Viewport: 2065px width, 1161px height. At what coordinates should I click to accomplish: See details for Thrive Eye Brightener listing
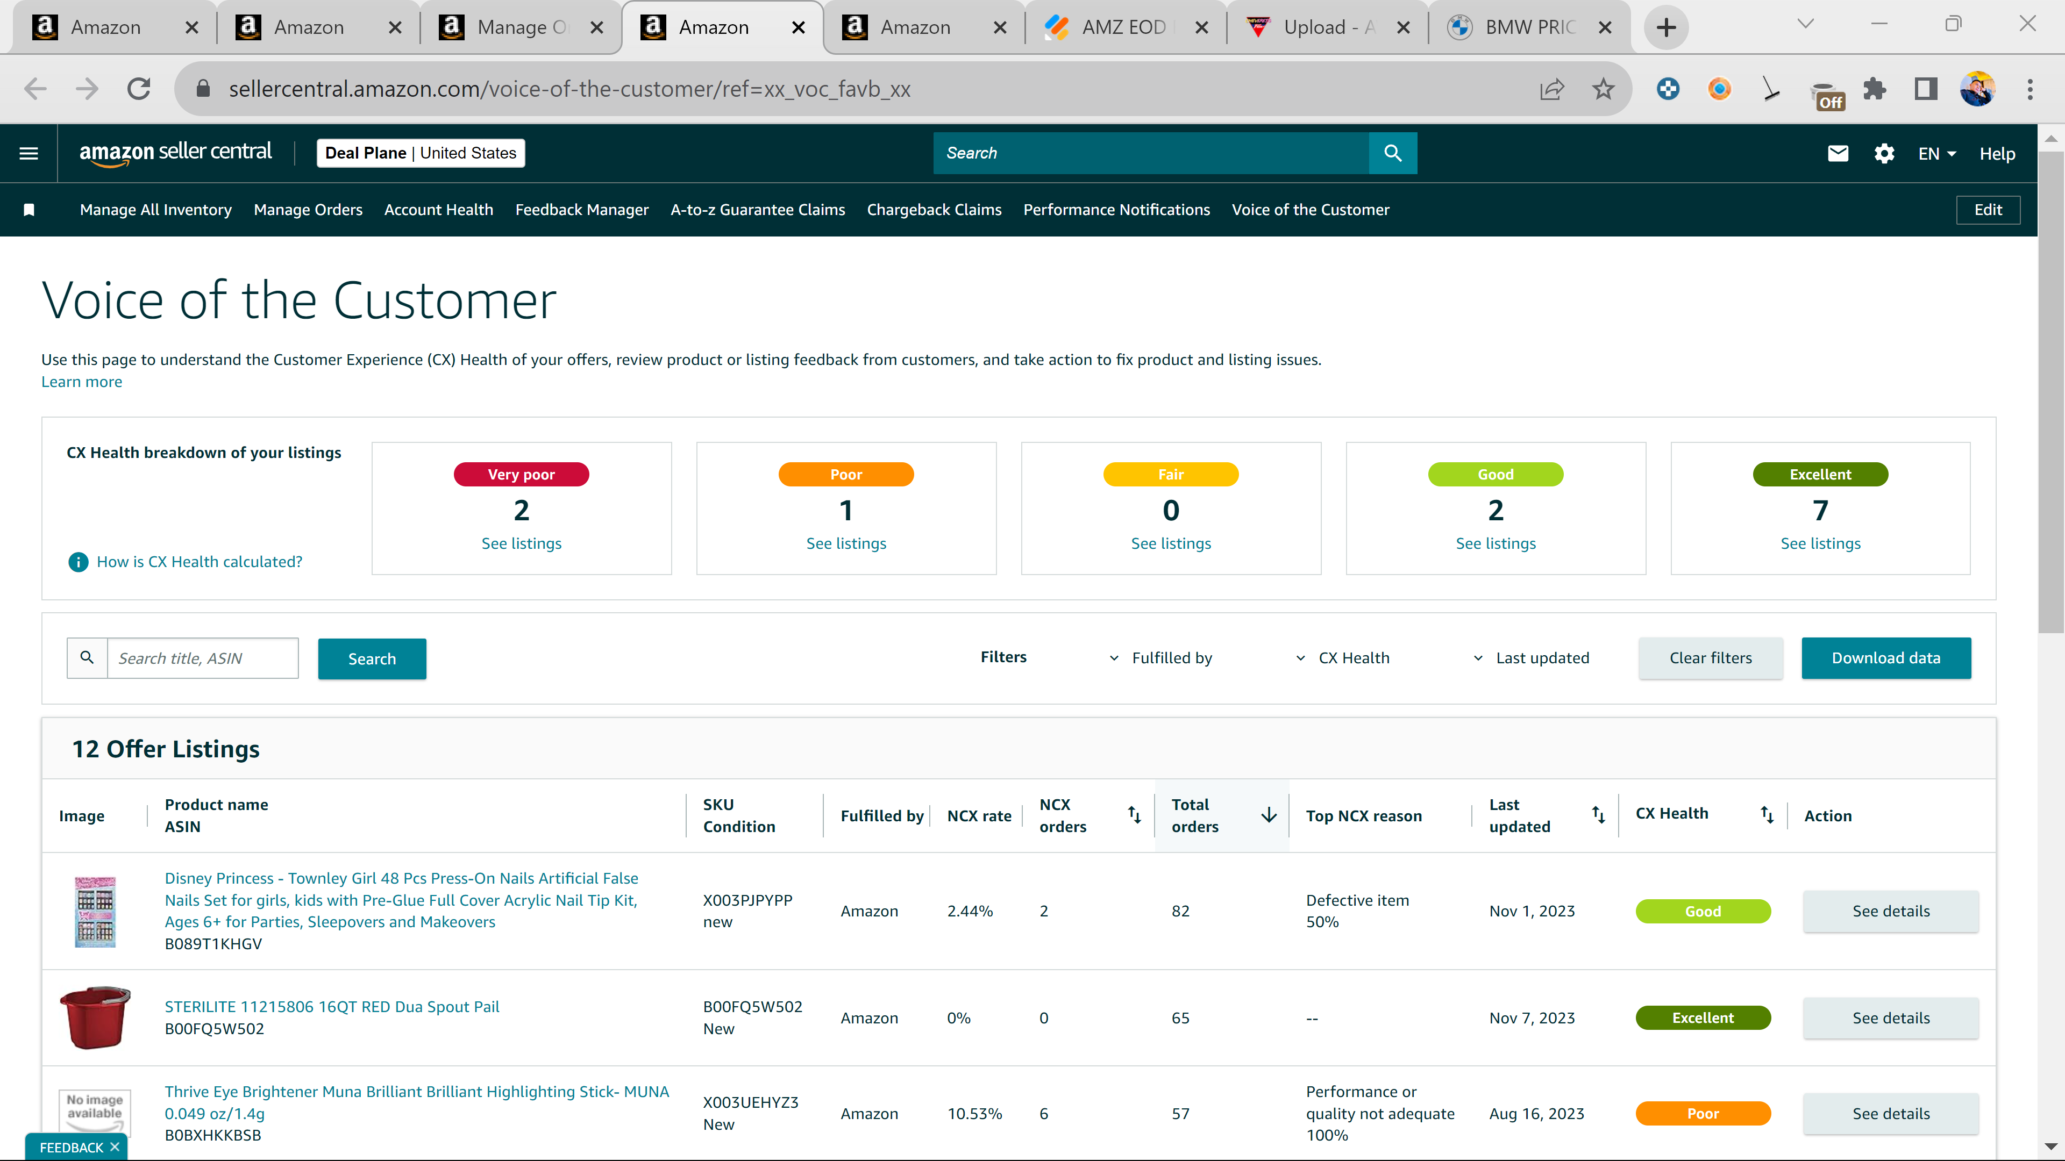click(1891, 1114)
